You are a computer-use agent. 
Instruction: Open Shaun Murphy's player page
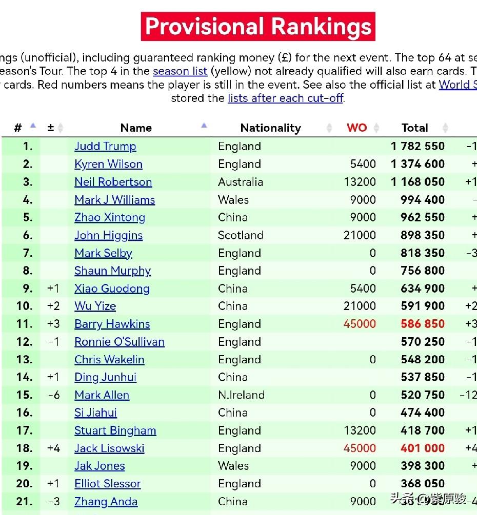[x=112, y=271]
